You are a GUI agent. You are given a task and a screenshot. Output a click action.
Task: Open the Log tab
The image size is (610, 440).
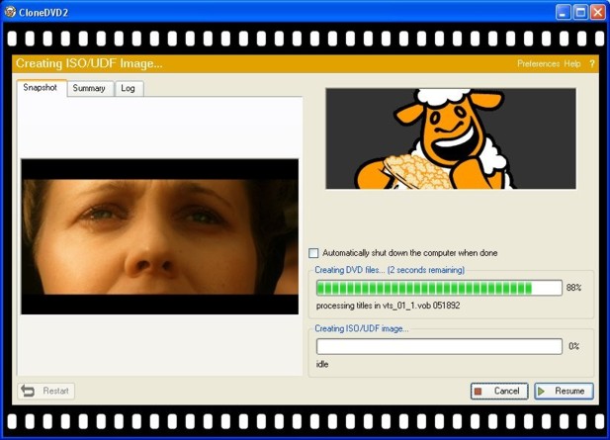click(129, 88)
